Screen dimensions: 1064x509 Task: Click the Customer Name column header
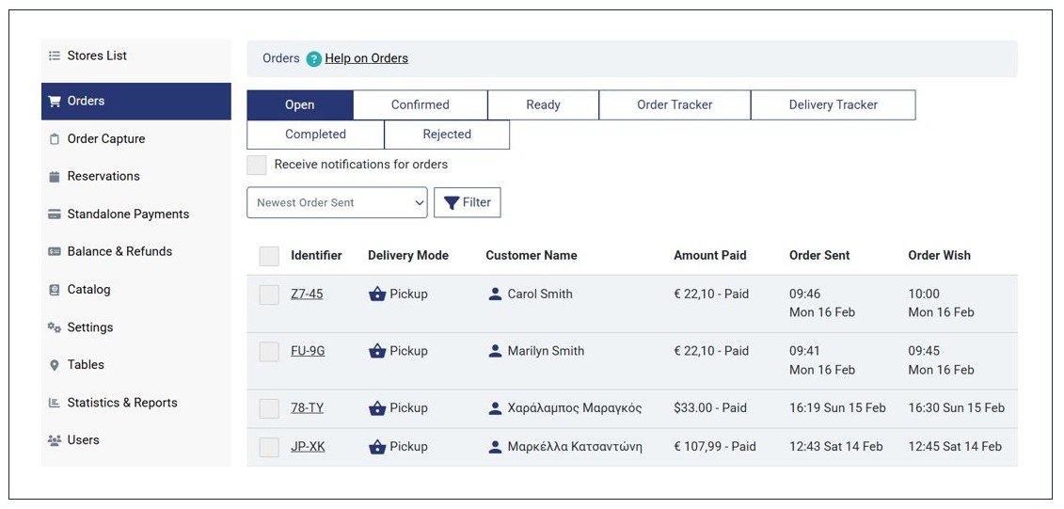[x=532, y=256]
